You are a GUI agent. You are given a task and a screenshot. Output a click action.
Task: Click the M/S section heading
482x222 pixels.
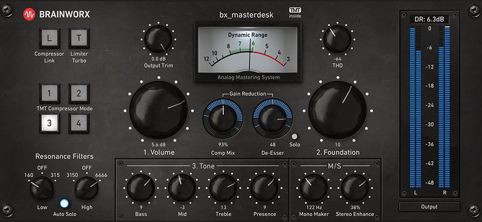[x=334, y=166]
